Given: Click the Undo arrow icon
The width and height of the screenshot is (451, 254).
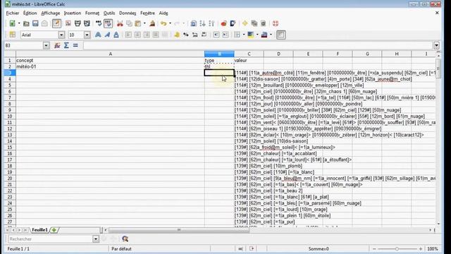Looking at the screenshot, I should [163, 23].
